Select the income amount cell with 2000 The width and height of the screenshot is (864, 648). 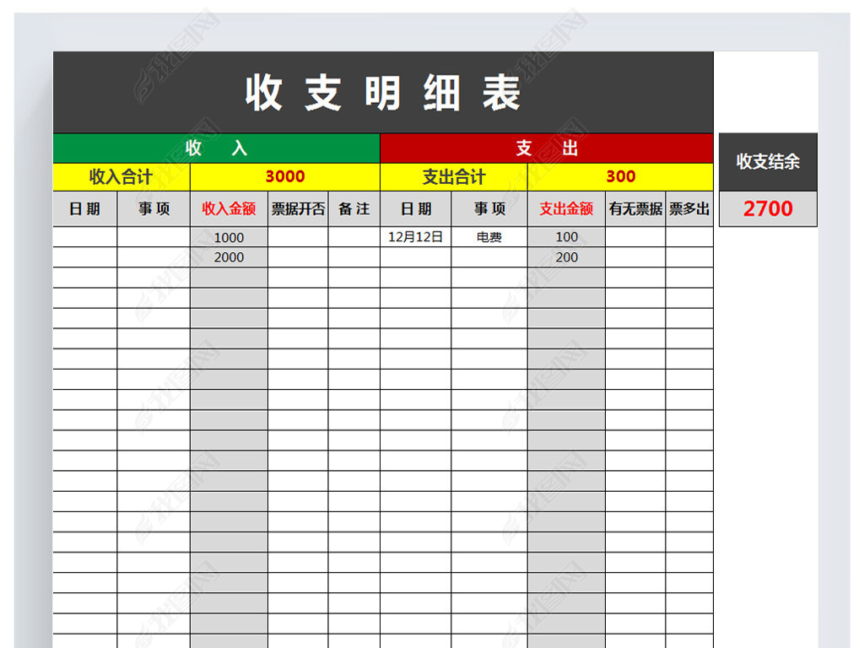[229, 257]
